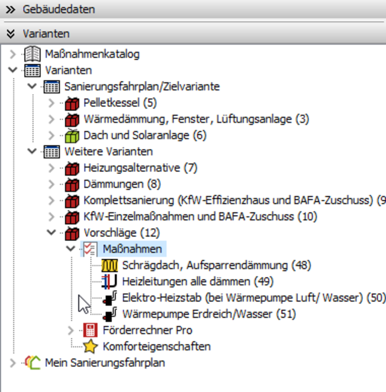Click the yellow insulation icon for Schrägdach
This screenshot has height=392, width=386.
110,266
